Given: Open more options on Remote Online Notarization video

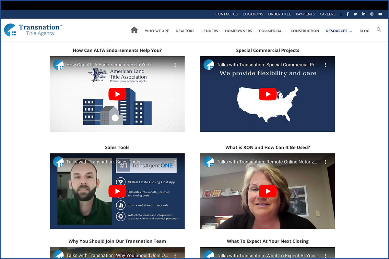Looking at the screenshot, I should (x=325, y=162).
